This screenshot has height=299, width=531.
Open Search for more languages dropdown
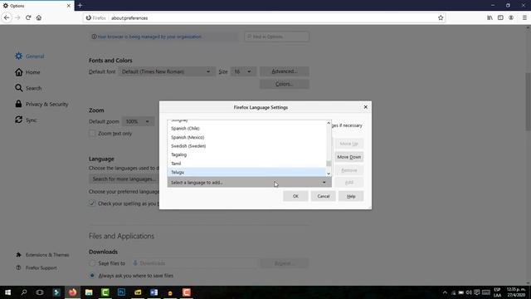pos(124,179)
